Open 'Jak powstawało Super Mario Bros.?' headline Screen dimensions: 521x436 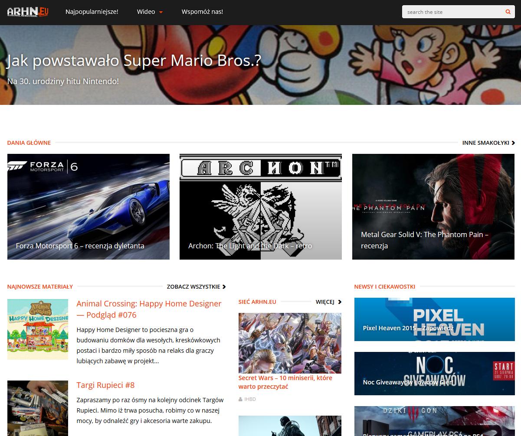[x=134, y=60]
